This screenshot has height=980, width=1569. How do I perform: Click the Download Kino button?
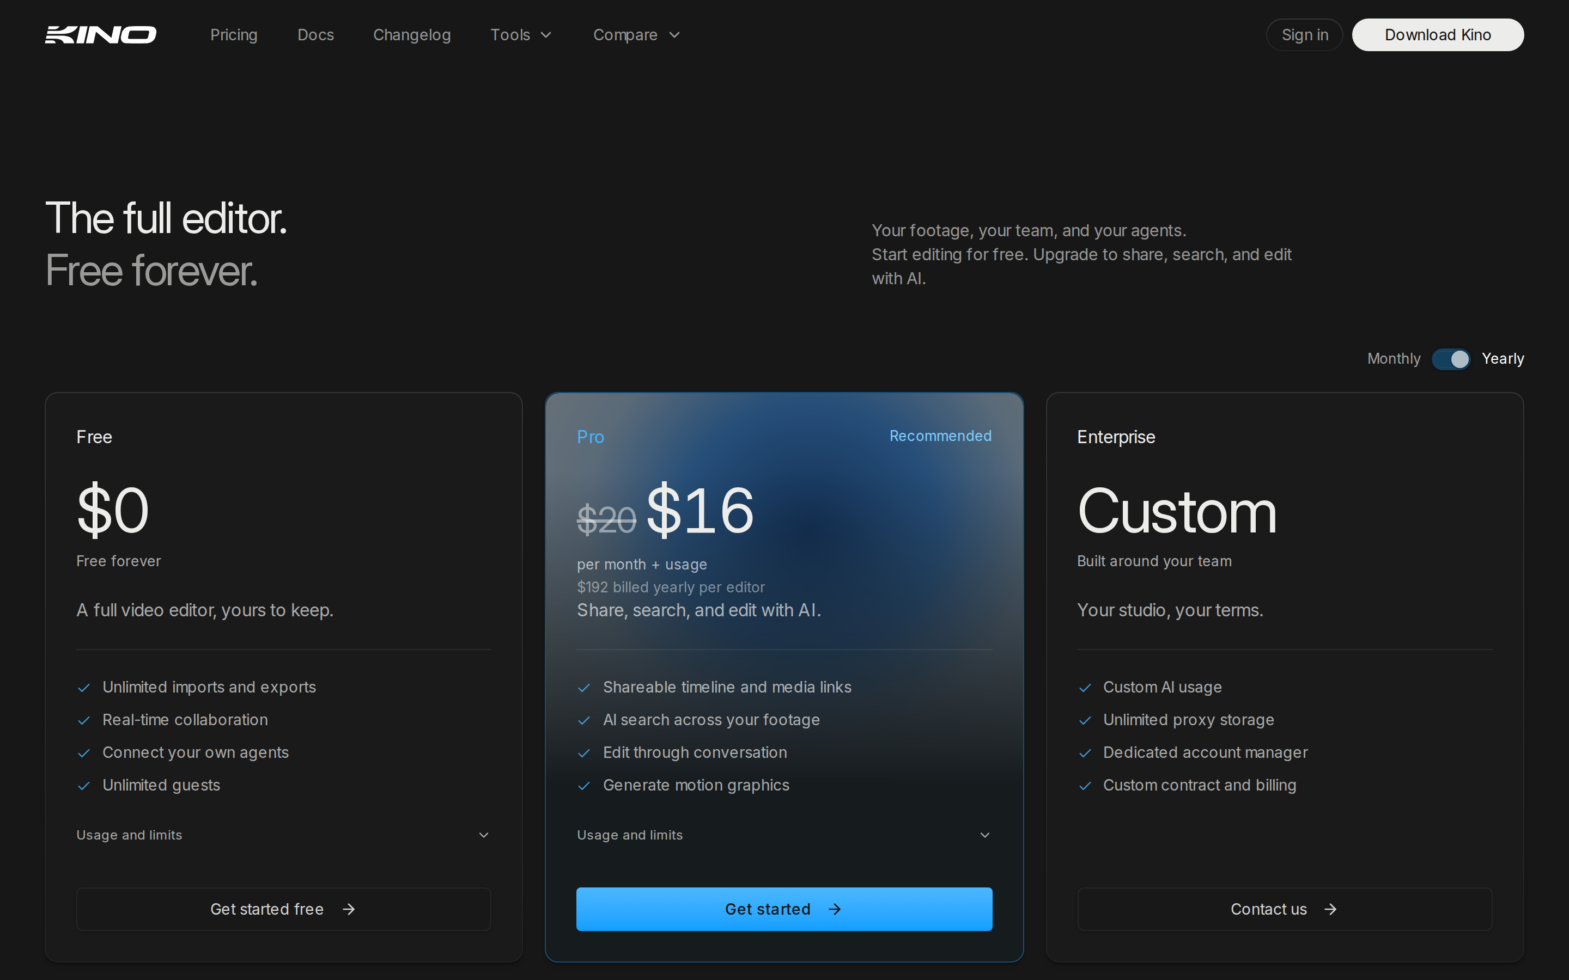point(1437,35)
